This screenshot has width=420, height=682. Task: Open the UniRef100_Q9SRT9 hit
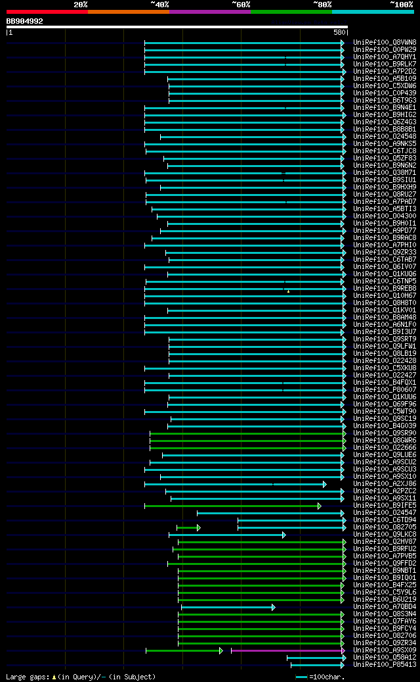coord(385,339)
